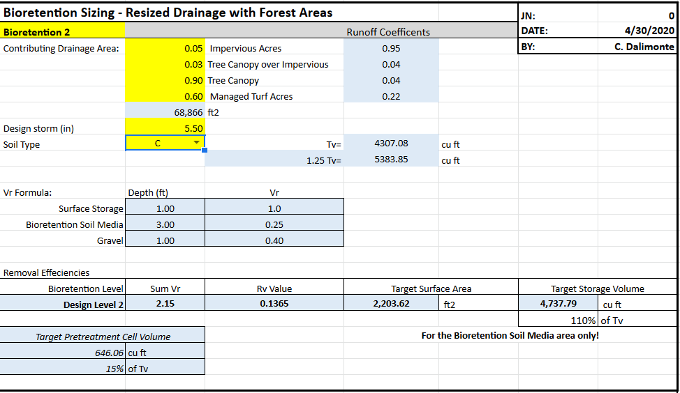The height and width of the screenshot is (393, 680).
Task: Click the date 4/30/2020 cell
Action: coord(637,31)
